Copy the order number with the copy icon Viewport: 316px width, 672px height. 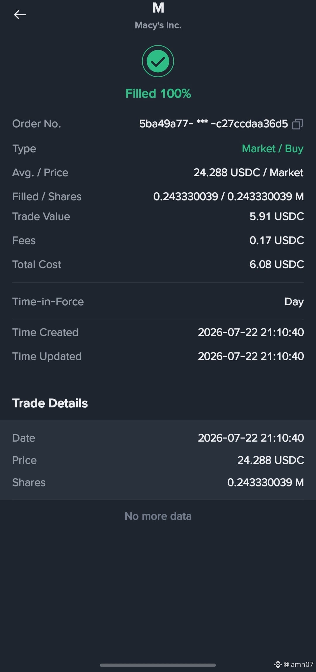pyautogui.click(x=298, y=124)
